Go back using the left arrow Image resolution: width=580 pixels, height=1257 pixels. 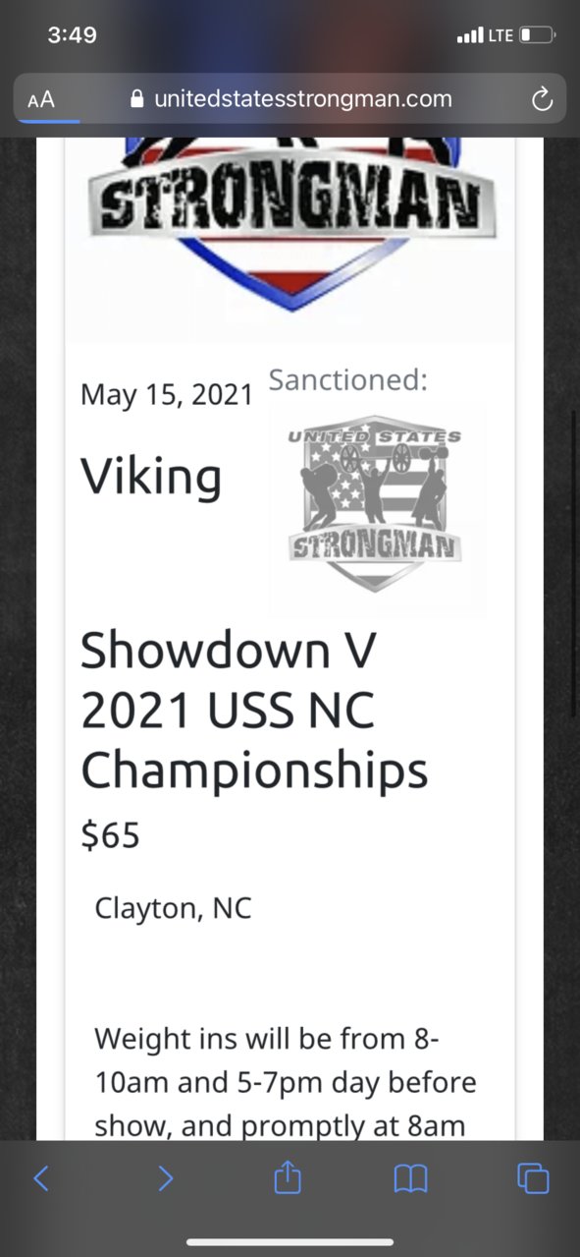click(40, 1177)
